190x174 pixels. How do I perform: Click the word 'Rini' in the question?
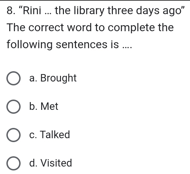click(32, 10)
